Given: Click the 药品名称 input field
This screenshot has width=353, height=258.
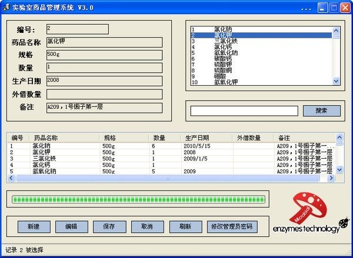Looking at the screenshot, I should point(104,42).
